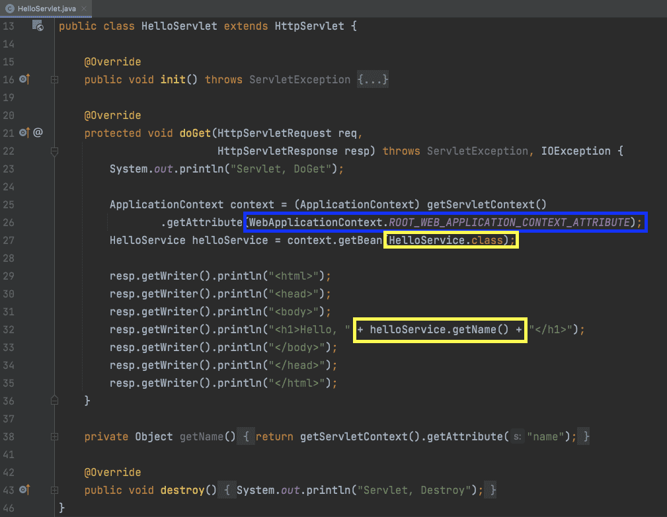667x517 pixels.
Task: Click the folded opening brace after getName()
Action: click(x=245, y=437)
